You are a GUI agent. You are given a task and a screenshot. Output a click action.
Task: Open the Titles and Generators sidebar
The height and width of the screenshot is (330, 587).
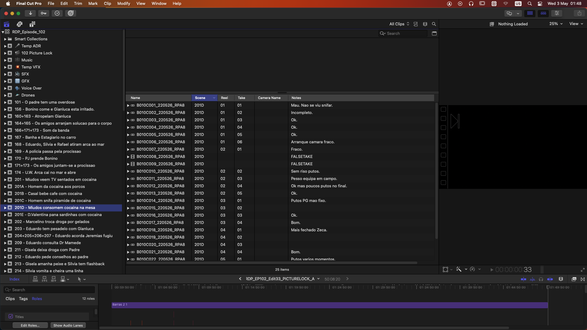coord(32,24)
